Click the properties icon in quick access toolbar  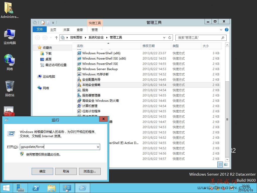tap(43, 22)
